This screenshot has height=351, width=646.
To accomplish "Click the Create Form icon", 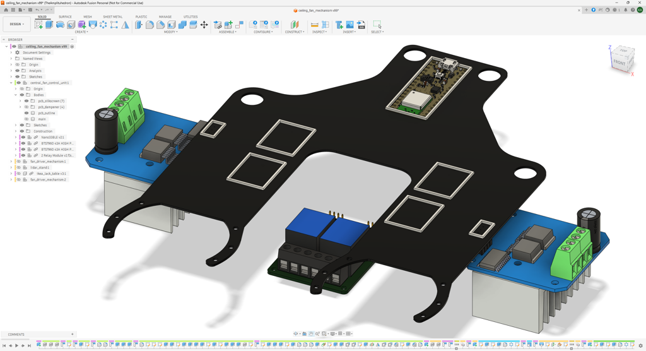I will [81, 25].
